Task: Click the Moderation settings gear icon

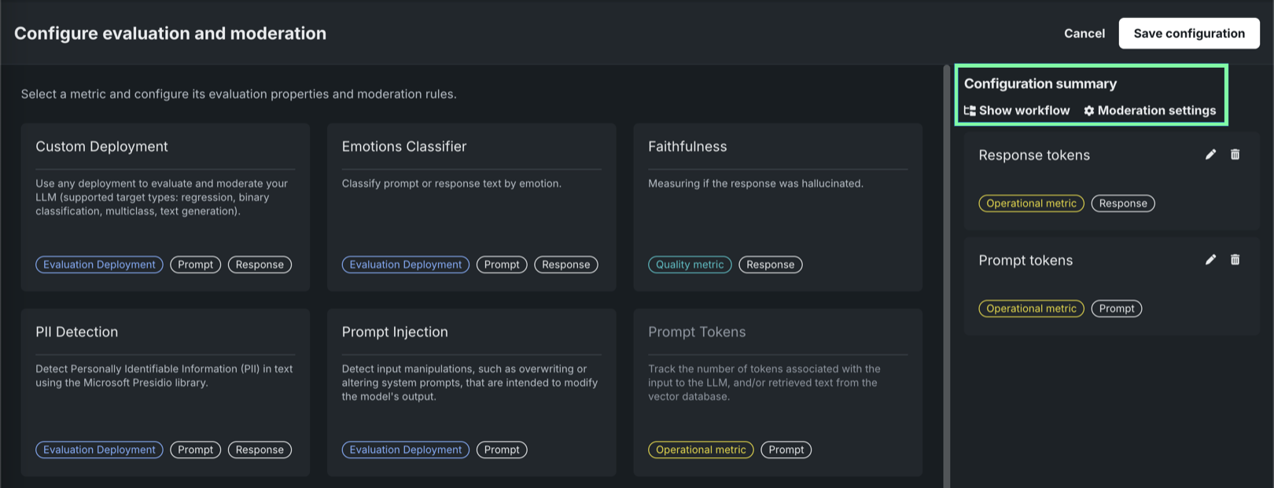Action: [x=1089, y=111]
